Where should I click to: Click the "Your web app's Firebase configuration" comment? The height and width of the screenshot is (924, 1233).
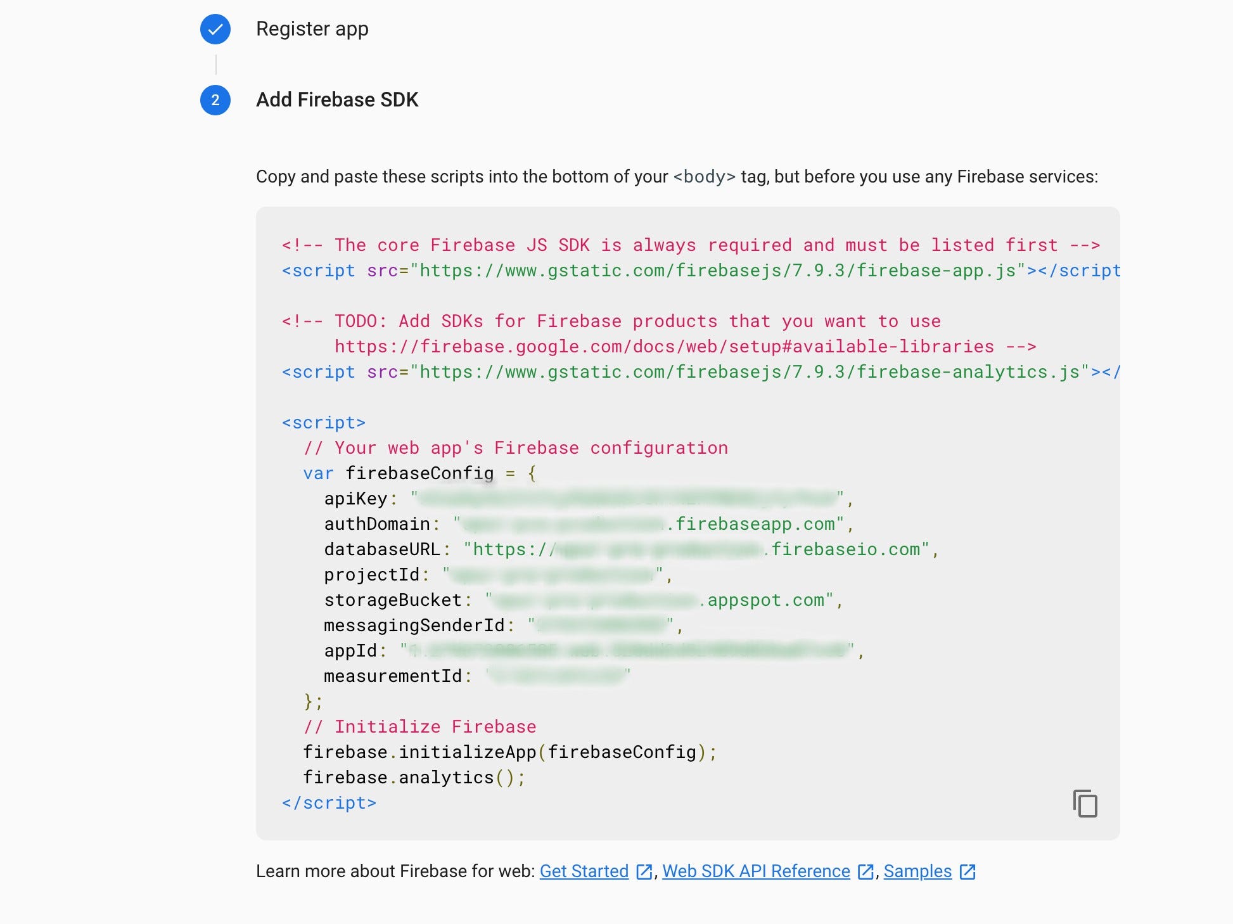[516, 448]
